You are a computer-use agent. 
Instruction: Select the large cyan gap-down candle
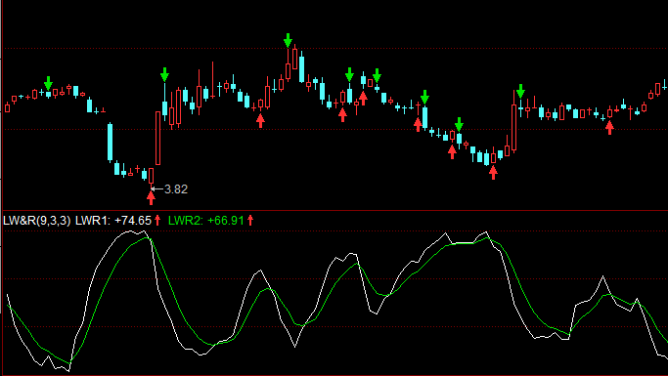[x=110, y=142]
